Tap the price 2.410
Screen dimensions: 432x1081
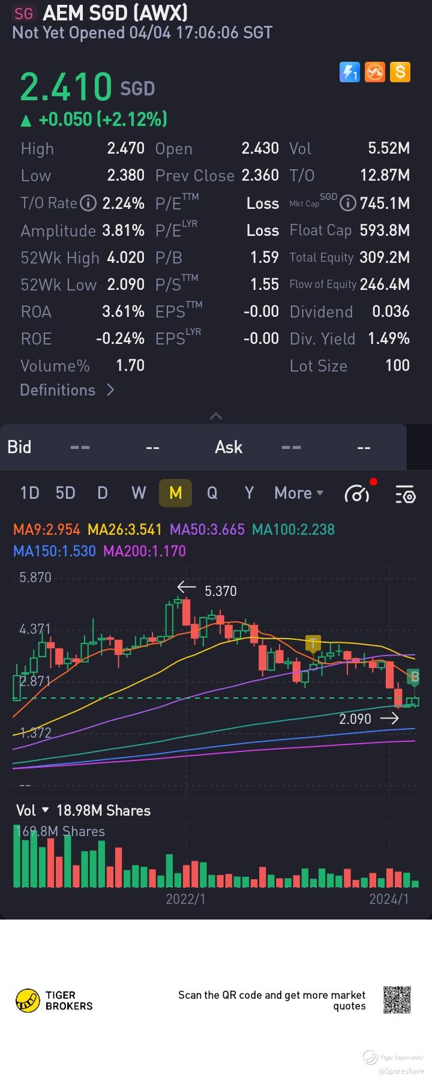point(66,87)
